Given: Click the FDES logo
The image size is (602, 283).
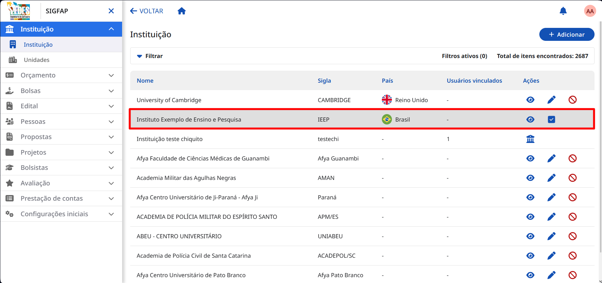Looking at the screenshot, I should click(x=19, y=11).
